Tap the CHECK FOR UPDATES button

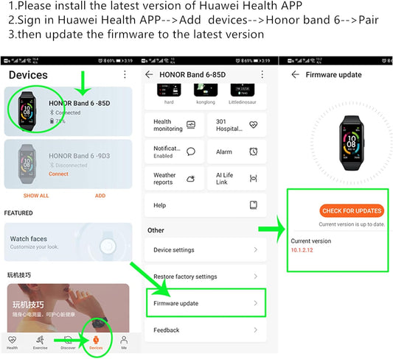352,210
